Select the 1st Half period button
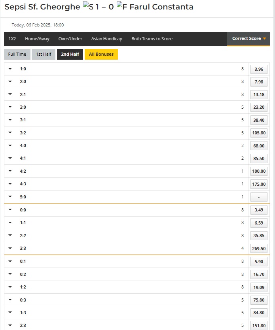Screen dimensions: 275x330 point(44,54)
